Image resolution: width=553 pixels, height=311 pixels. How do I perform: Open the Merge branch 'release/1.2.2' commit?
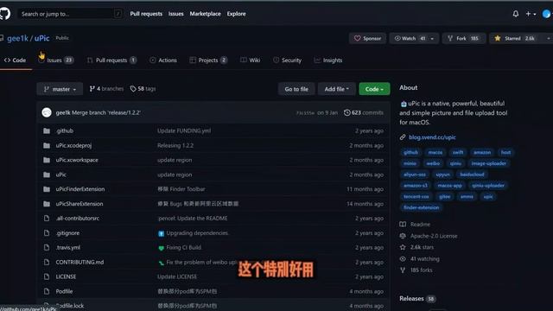pos(106,113)
